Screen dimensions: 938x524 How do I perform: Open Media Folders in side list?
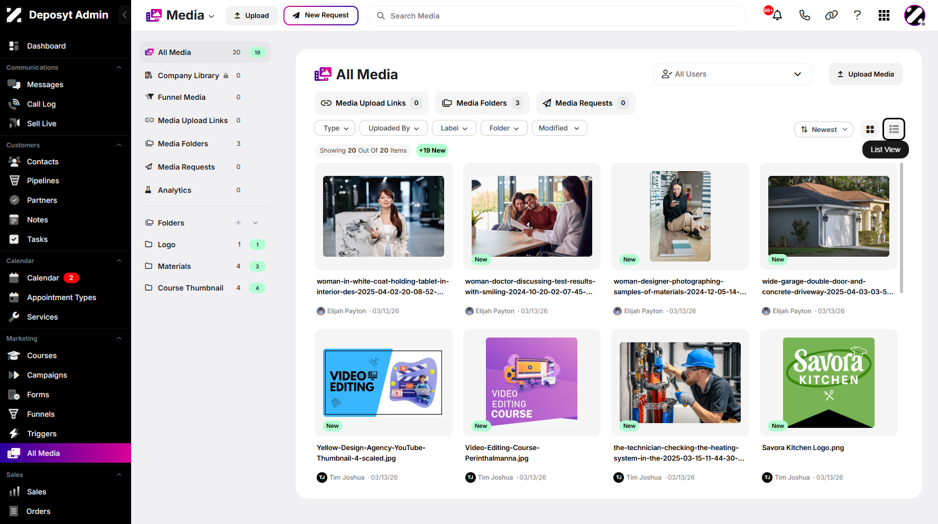pyautogui.click(x=205, y=144)
